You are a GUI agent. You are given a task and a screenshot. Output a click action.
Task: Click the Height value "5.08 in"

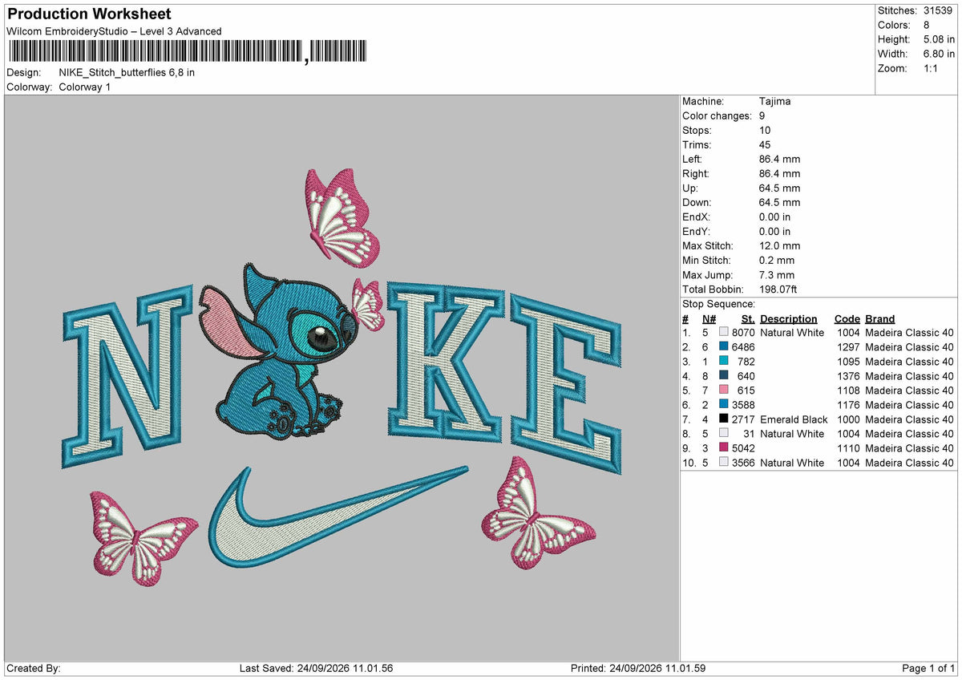[939, 39]
